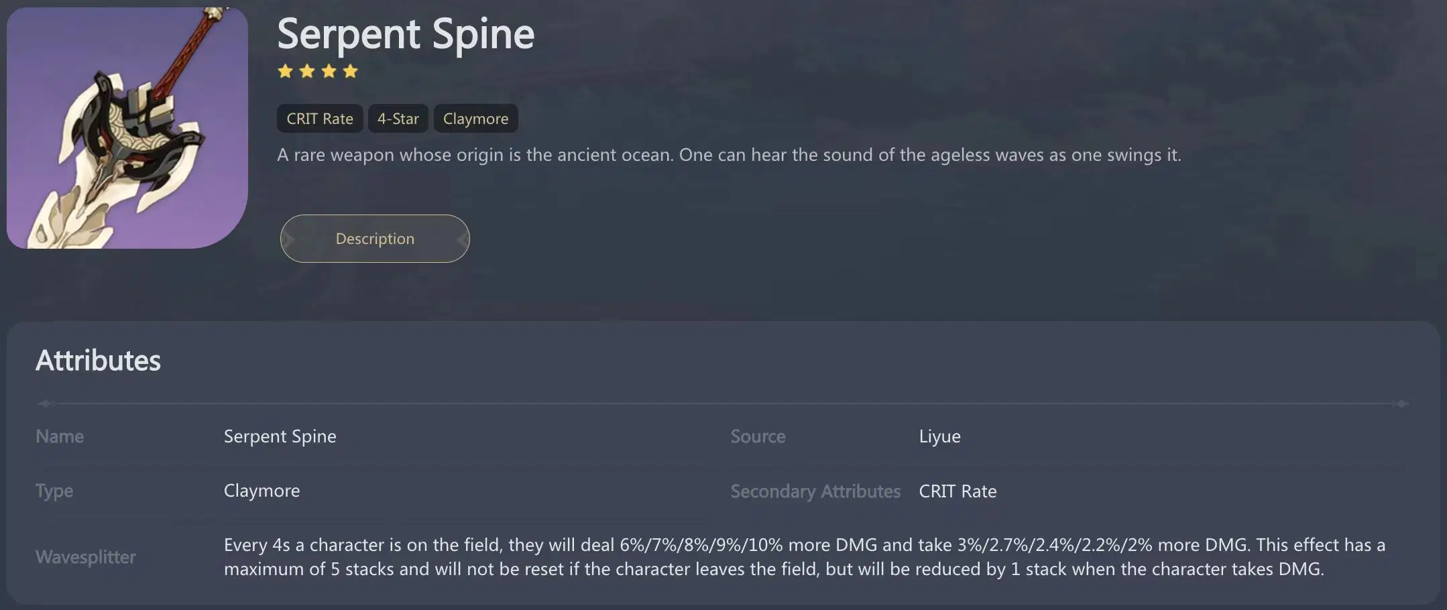The image size is (1447, 610).
Task: Click the four-star rarity rating icons
Action: click(318, 71)
